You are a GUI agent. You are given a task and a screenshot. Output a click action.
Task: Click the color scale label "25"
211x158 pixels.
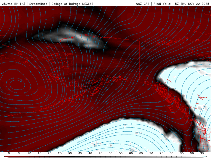click(x=60, y=153)
